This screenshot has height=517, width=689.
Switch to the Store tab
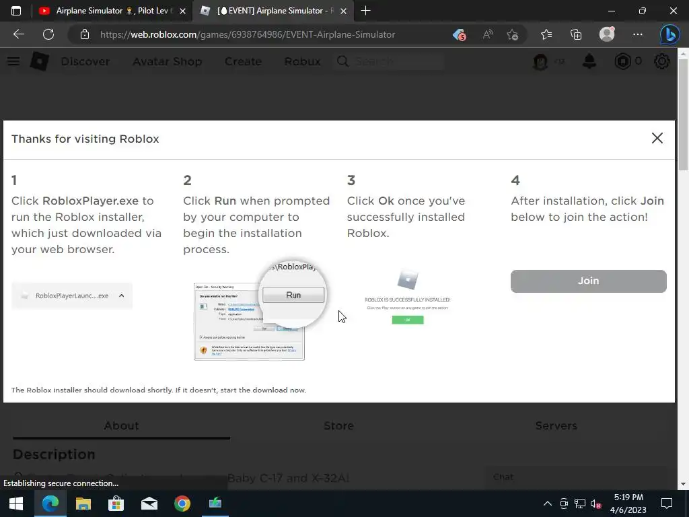339,425
